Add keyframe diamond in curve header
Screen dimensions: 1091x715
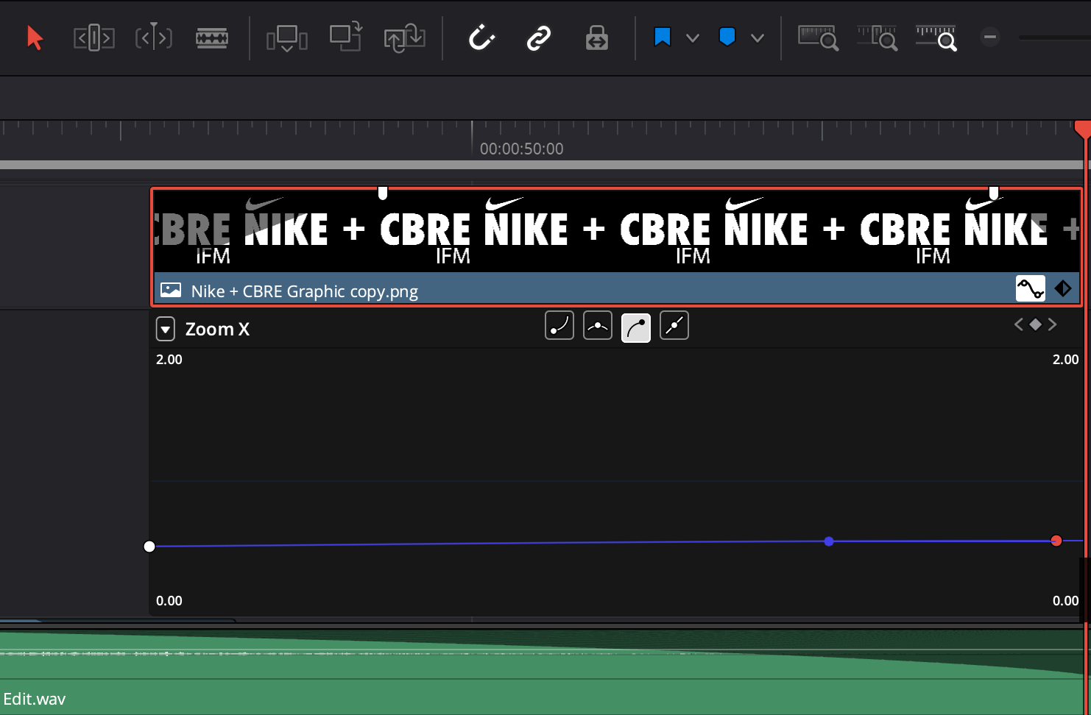[1036, 324]
